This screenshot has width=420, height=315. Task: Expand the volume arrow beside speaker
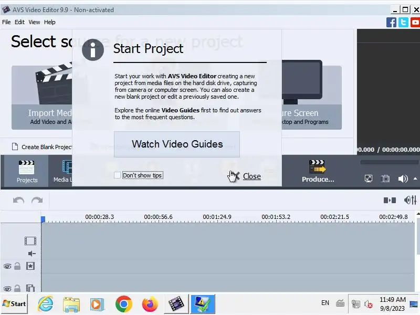(415, 178)
